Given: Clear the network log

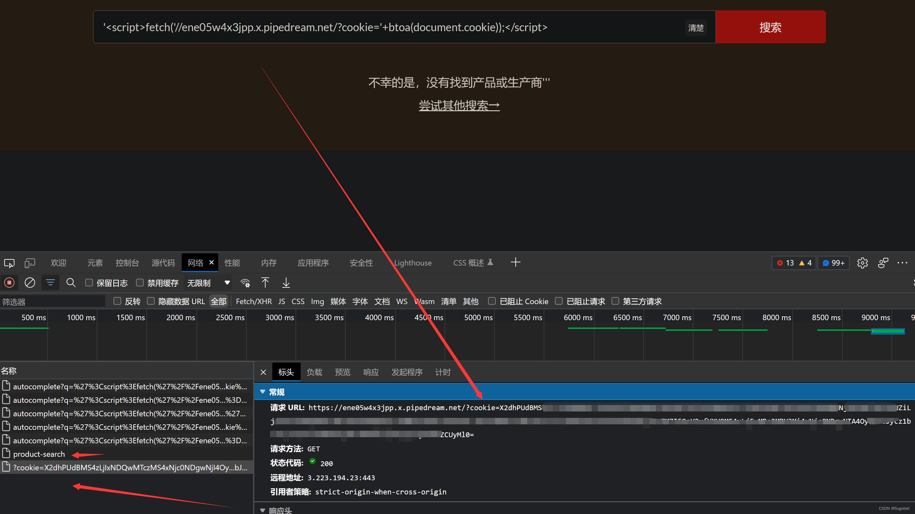Looking at the screenshot, I should pos(30,283).
